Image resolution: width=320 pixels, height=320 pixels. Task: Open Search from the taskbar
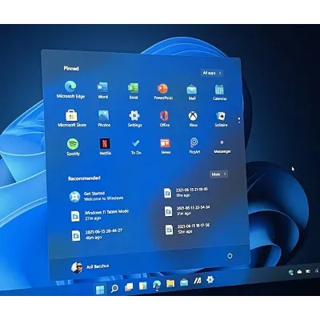114,289
